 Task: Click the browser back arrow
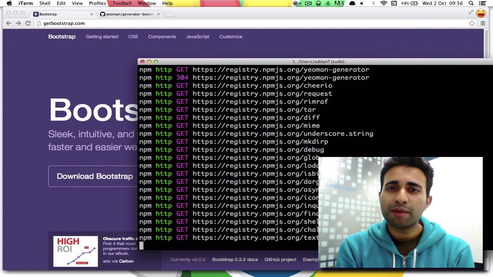(8, 23)
